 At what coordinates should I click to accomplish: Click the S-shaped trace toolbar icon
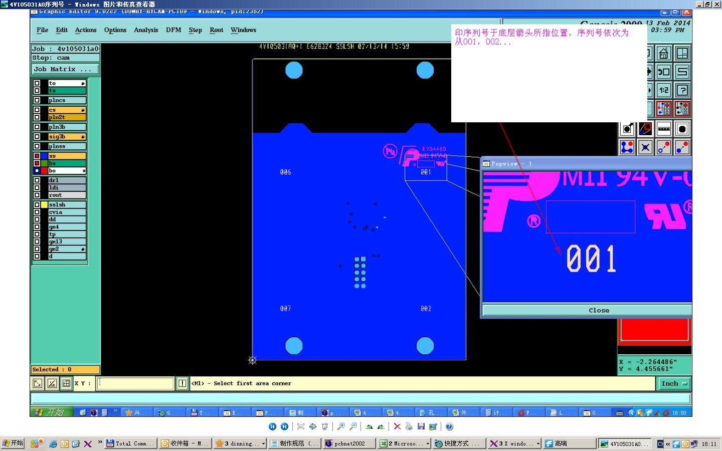[x=682, y=72]
